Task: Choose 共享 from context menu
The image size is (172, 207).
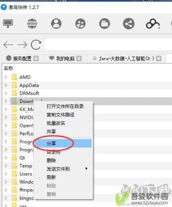Action: click(51, 131)
